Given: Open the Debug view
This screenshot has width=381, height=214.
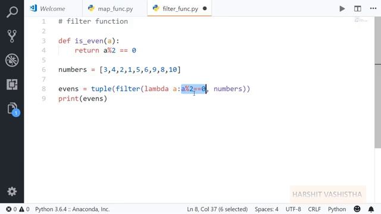Looking at the screenshot, I should pyautogui.click(x=12, y=60).
